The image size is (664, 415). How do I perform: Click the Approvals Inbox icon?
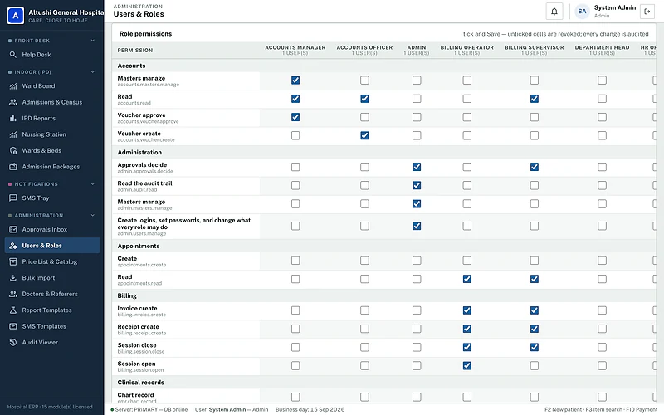coord(13,229)
